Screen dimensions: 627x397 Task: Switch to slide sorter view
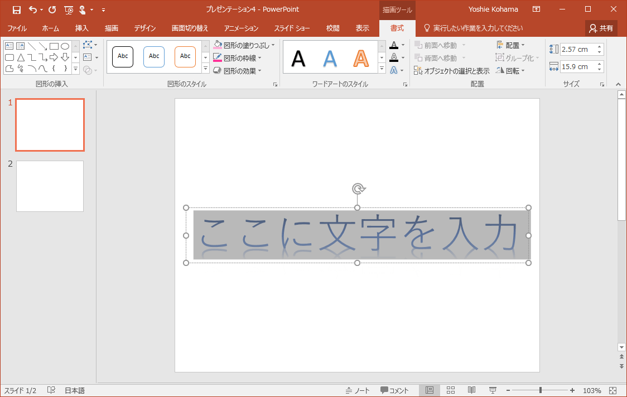pyautogui.click(x=451, y=390)
